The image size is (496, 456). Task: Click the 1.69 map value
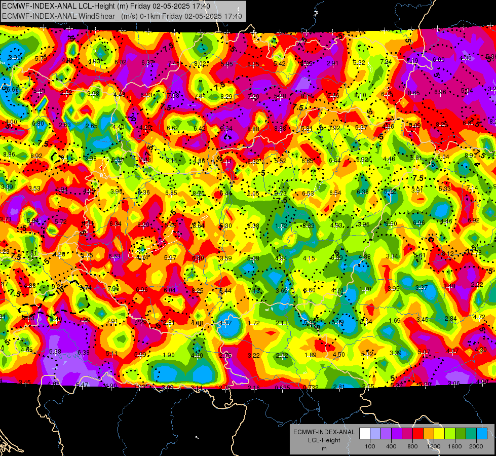click(395, 321)
